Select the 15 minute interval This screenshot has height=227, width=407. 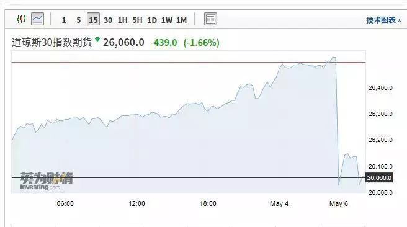93,19
